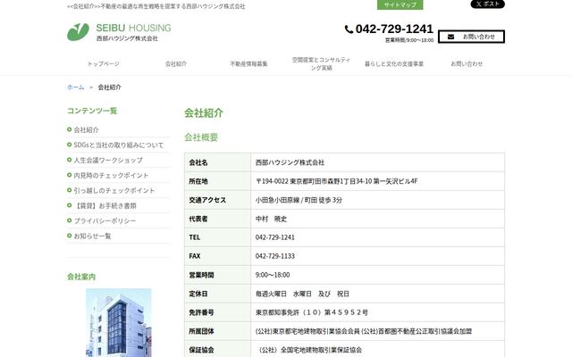
Task: Open 【賃貸】お手続き書類 sidebar link
Action: point(105,206)
